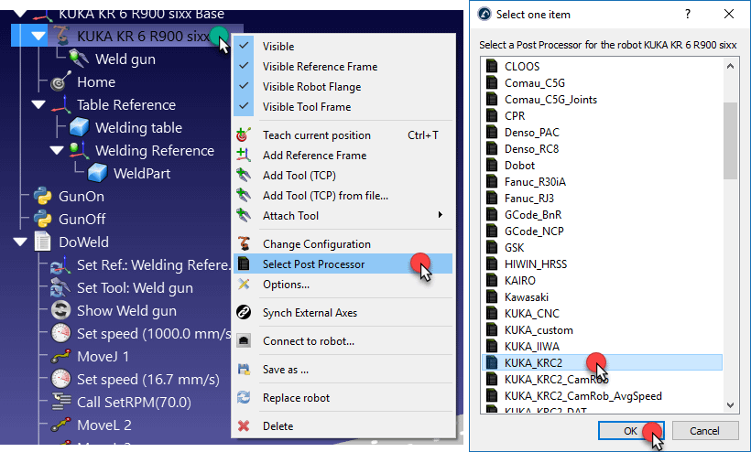
Task: Click the Add Reference Frame icon
Action: tap(244, 155)
